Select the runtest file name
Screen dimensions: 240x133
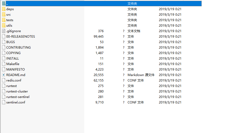pyautogui.click(x=11, y=86)
